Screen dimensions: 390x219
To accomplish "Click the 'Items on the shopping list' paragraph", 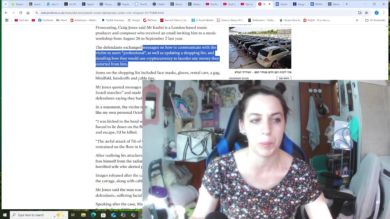I will tap(158, 75).
